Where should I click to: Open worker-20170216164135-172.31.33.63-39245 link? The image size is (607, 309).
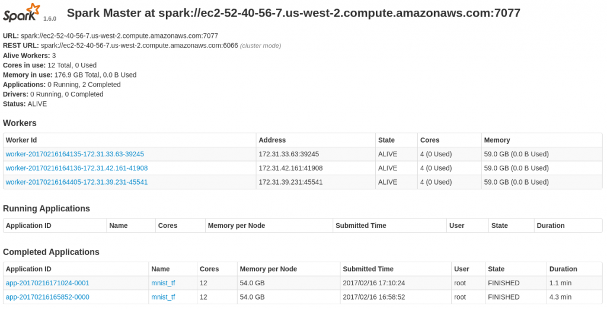click(75, 154)
